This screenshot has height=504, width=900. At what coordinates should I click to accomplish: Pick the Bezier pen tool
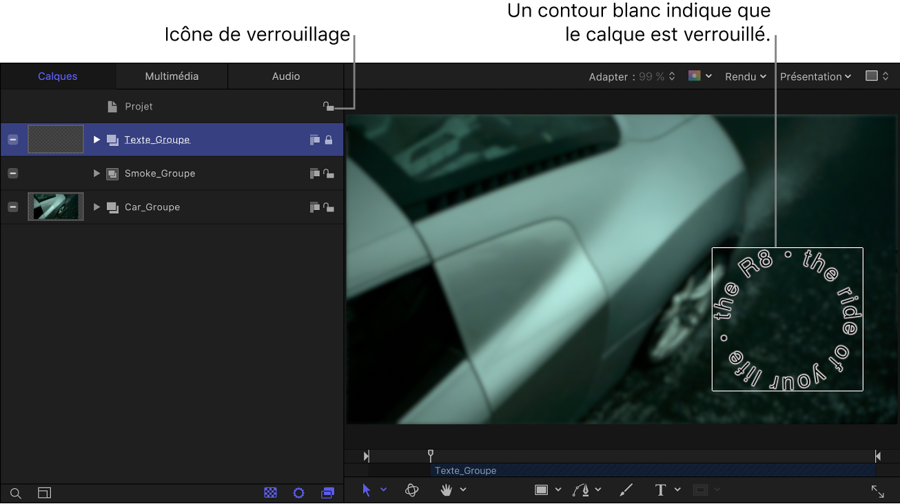coord(582,490)
